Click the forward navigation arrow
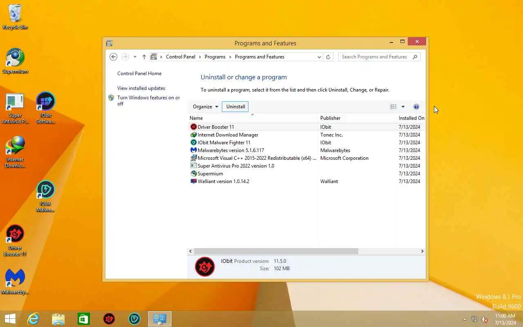 coord(125,57)
